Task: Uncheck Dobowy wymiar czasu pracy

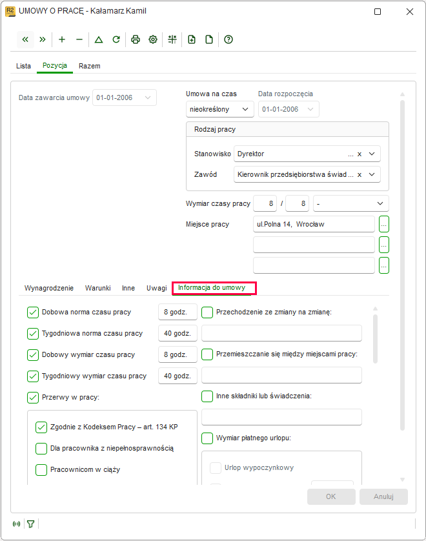Action: tap(33, 355)
